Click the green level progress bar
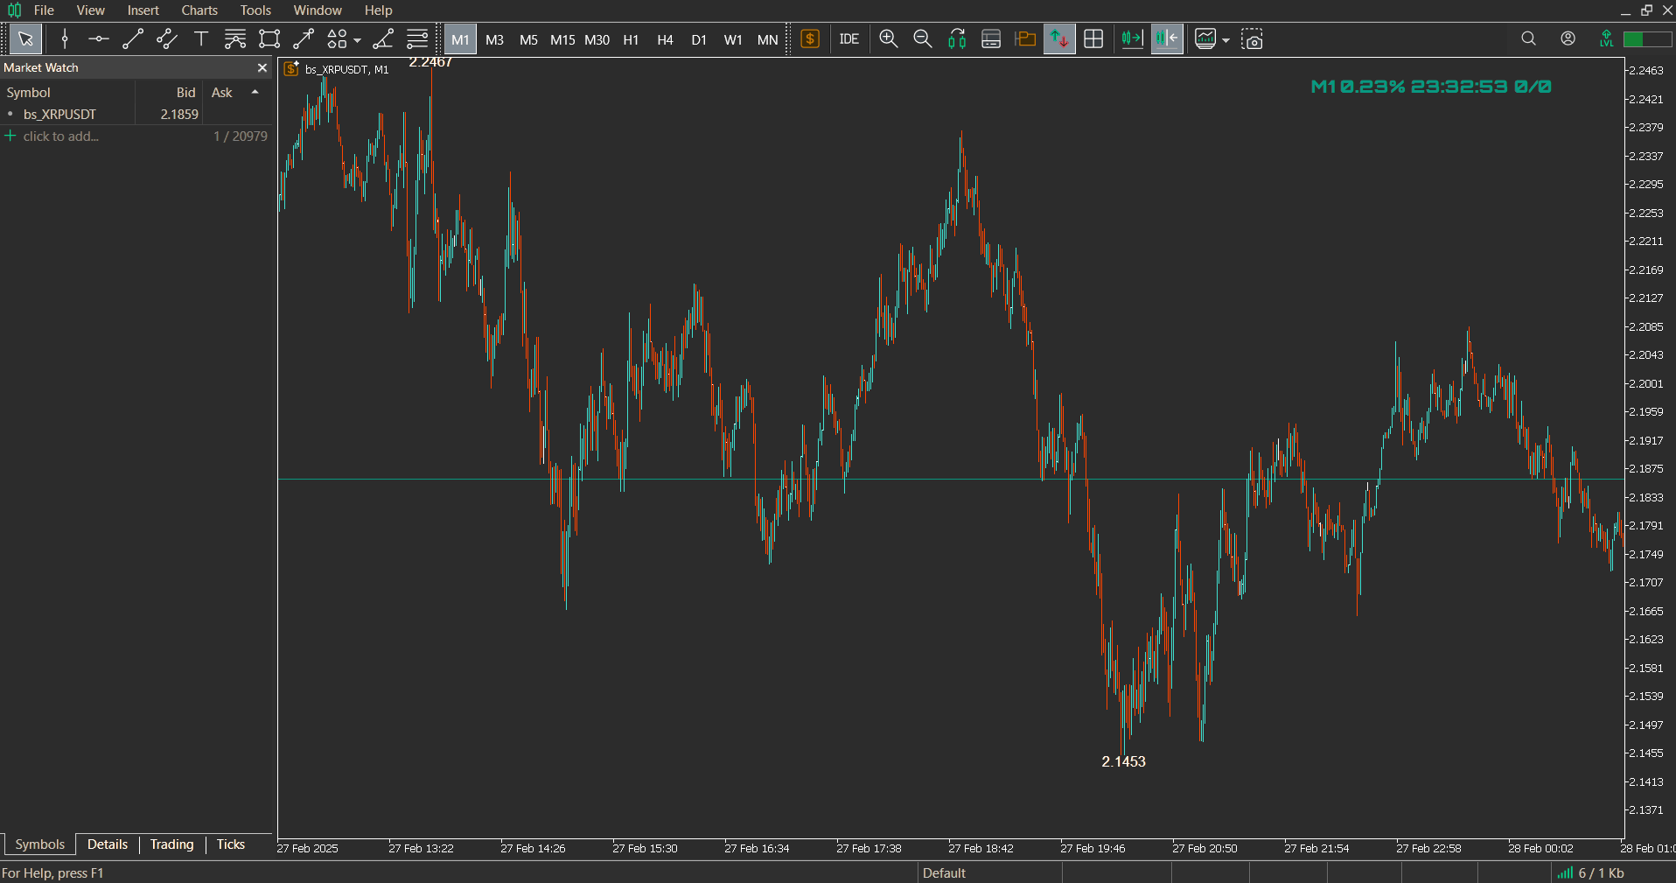 pyautogui.click(x=1647, y=39)
